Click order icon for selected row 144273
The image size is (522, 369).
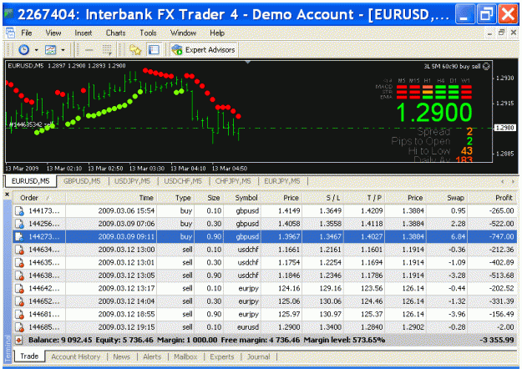(20, 237)
